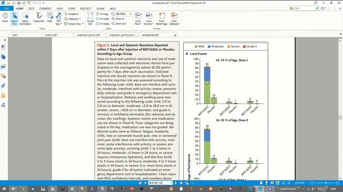The width and height of the screenshot is (343, 192).
Task: Apply Fit Width zoom
Action: 102,19
